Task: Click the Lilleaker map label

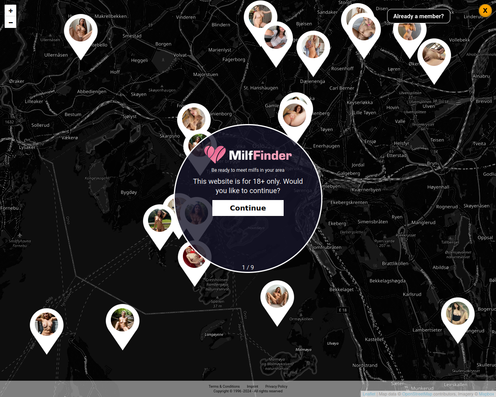Action: tap(34, 102)
